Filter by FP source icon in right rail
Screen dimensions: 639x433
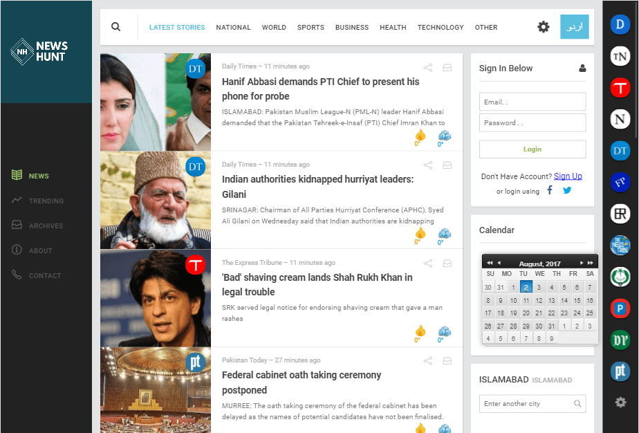click(620, 182)
